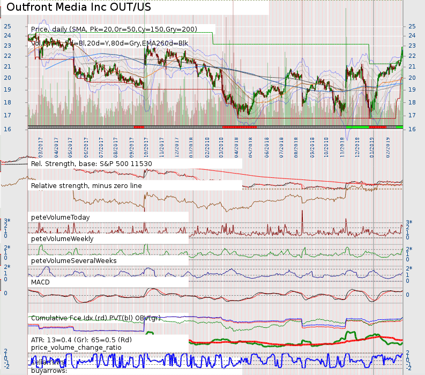Select the 19 value on right price axis

(412, 89)
